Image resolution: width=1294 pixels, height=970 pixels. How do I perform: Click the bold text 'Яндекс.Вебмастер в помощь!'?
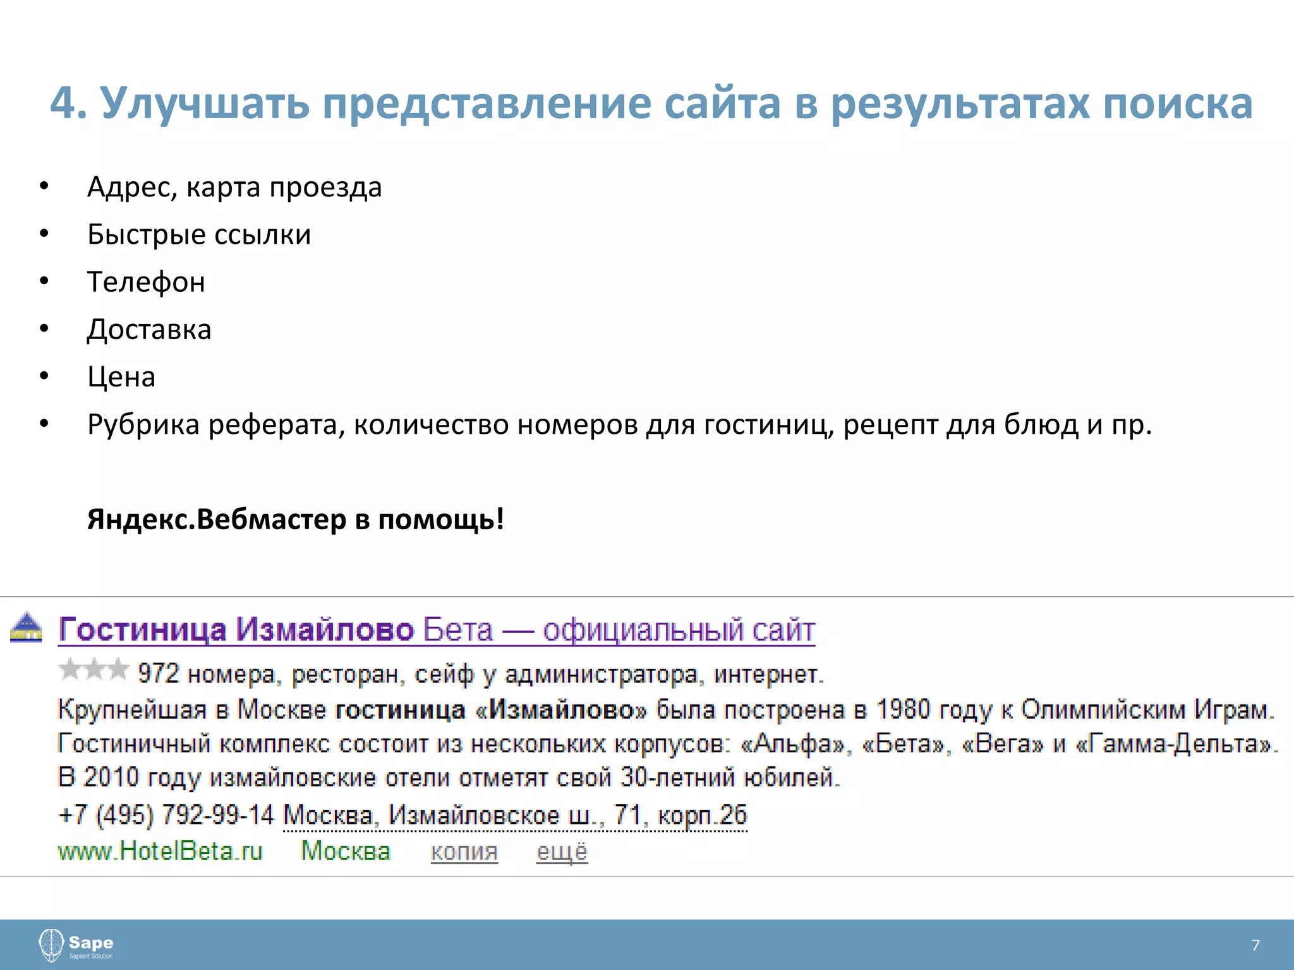(x=296, y=520)
